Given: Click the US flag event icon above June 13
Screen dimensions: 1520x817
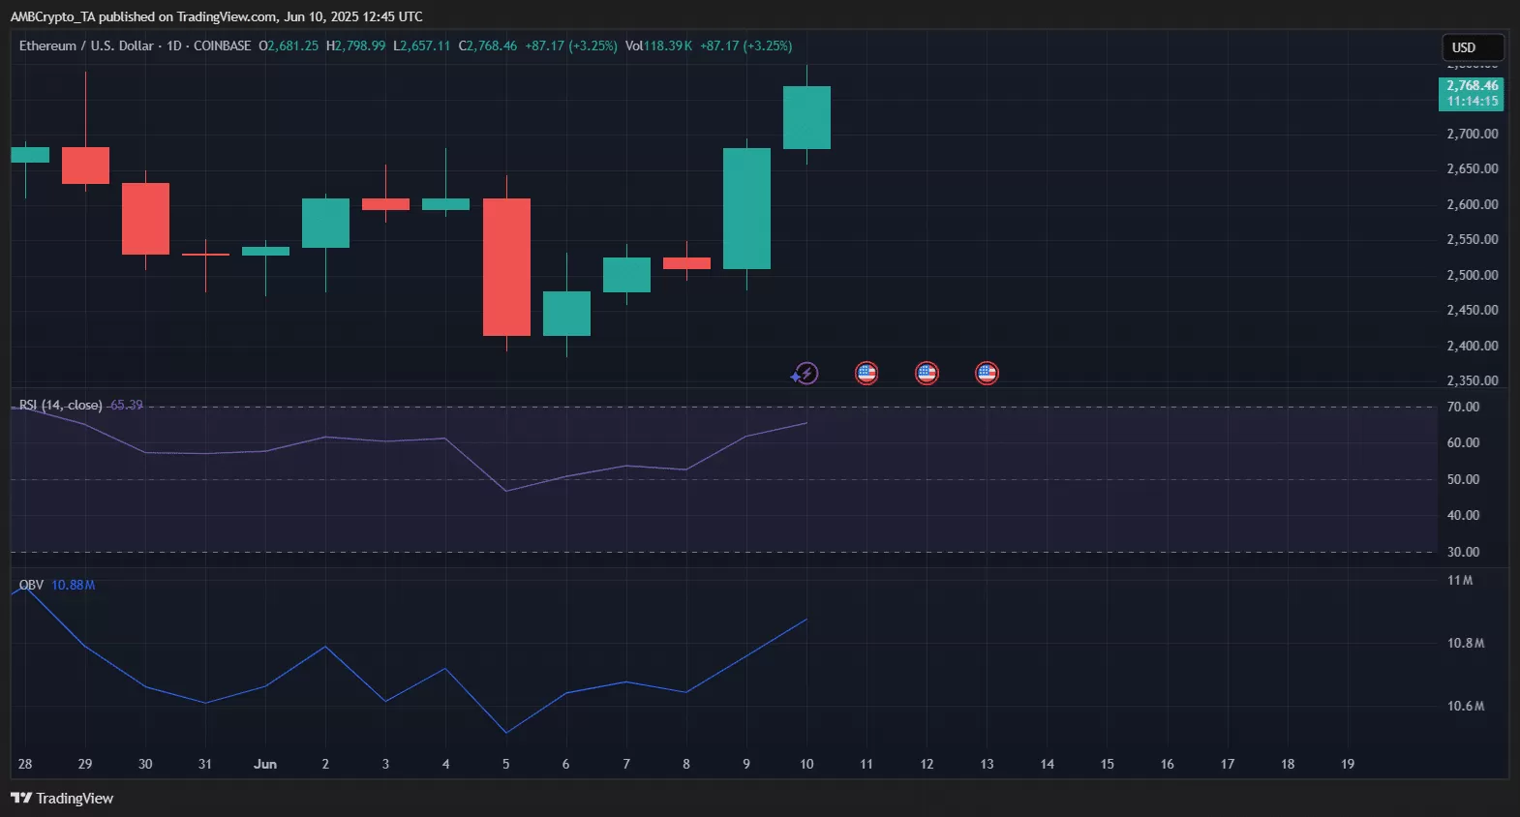Looking at the screenshot, I should coord(987,373).
